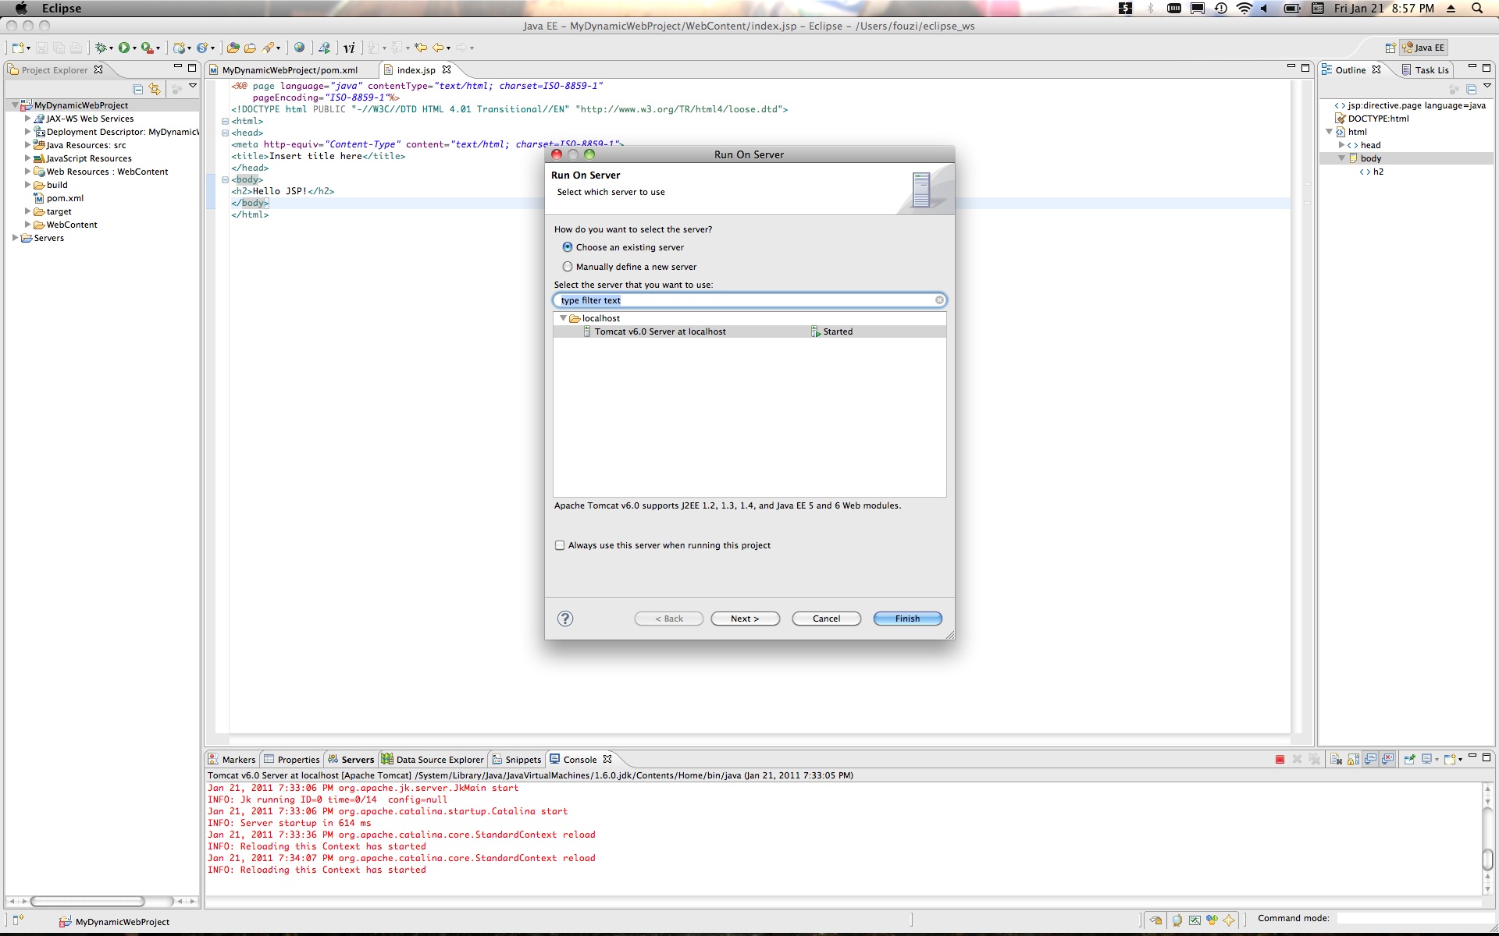This screenshot has height=936, width=1499.
Task: Open the Wi-Fi menu bar icon
Action: pos(1244,9)
